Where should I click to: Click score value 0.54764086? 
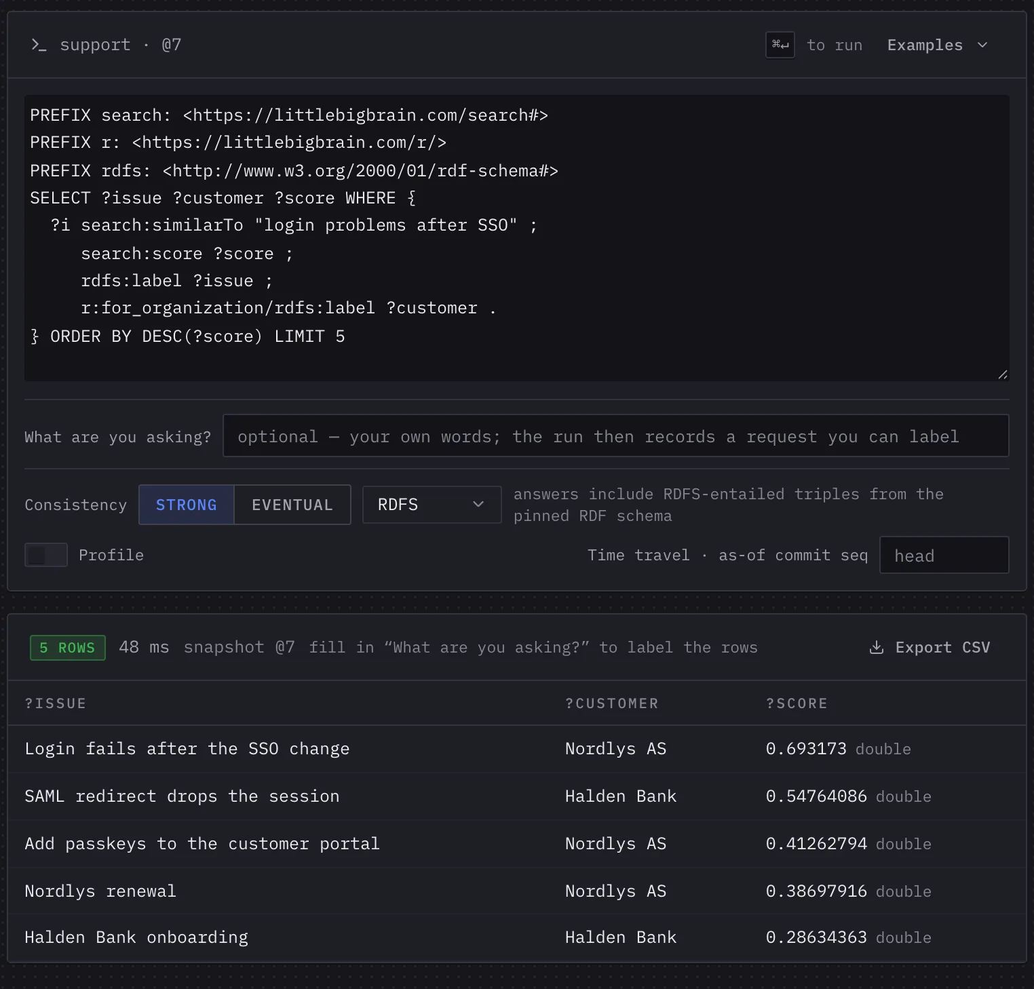click(816, 796)
